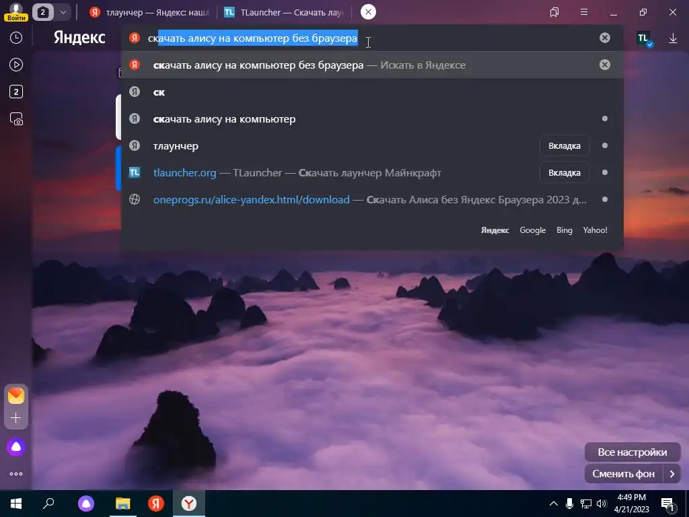The height and width of the screenshot is (517, 689).
Task: Open the oneprogs.ru alice-yandex suggestion
Action: [x=372, y=199]
